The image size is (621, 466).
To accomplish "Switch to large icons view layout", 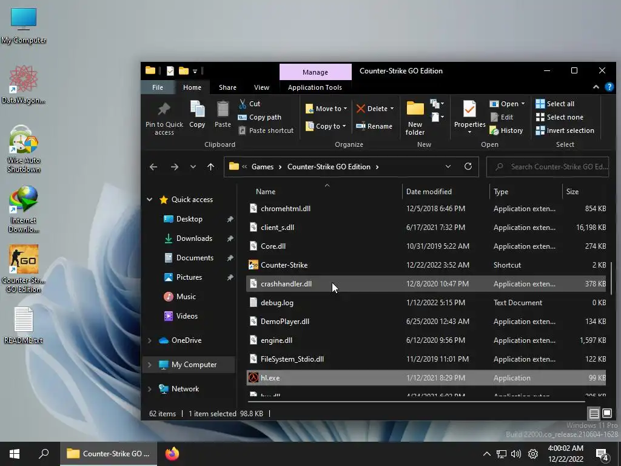I will pos(606,414).
